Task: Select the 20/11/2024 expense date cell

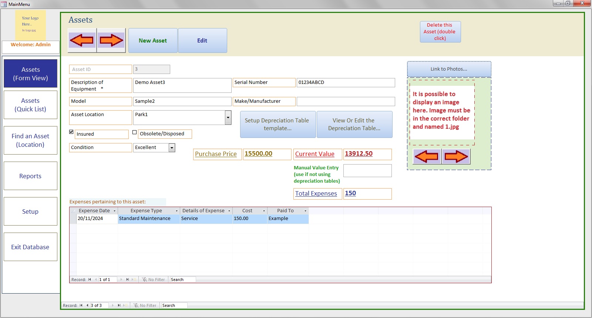Action: pos(97,219)
